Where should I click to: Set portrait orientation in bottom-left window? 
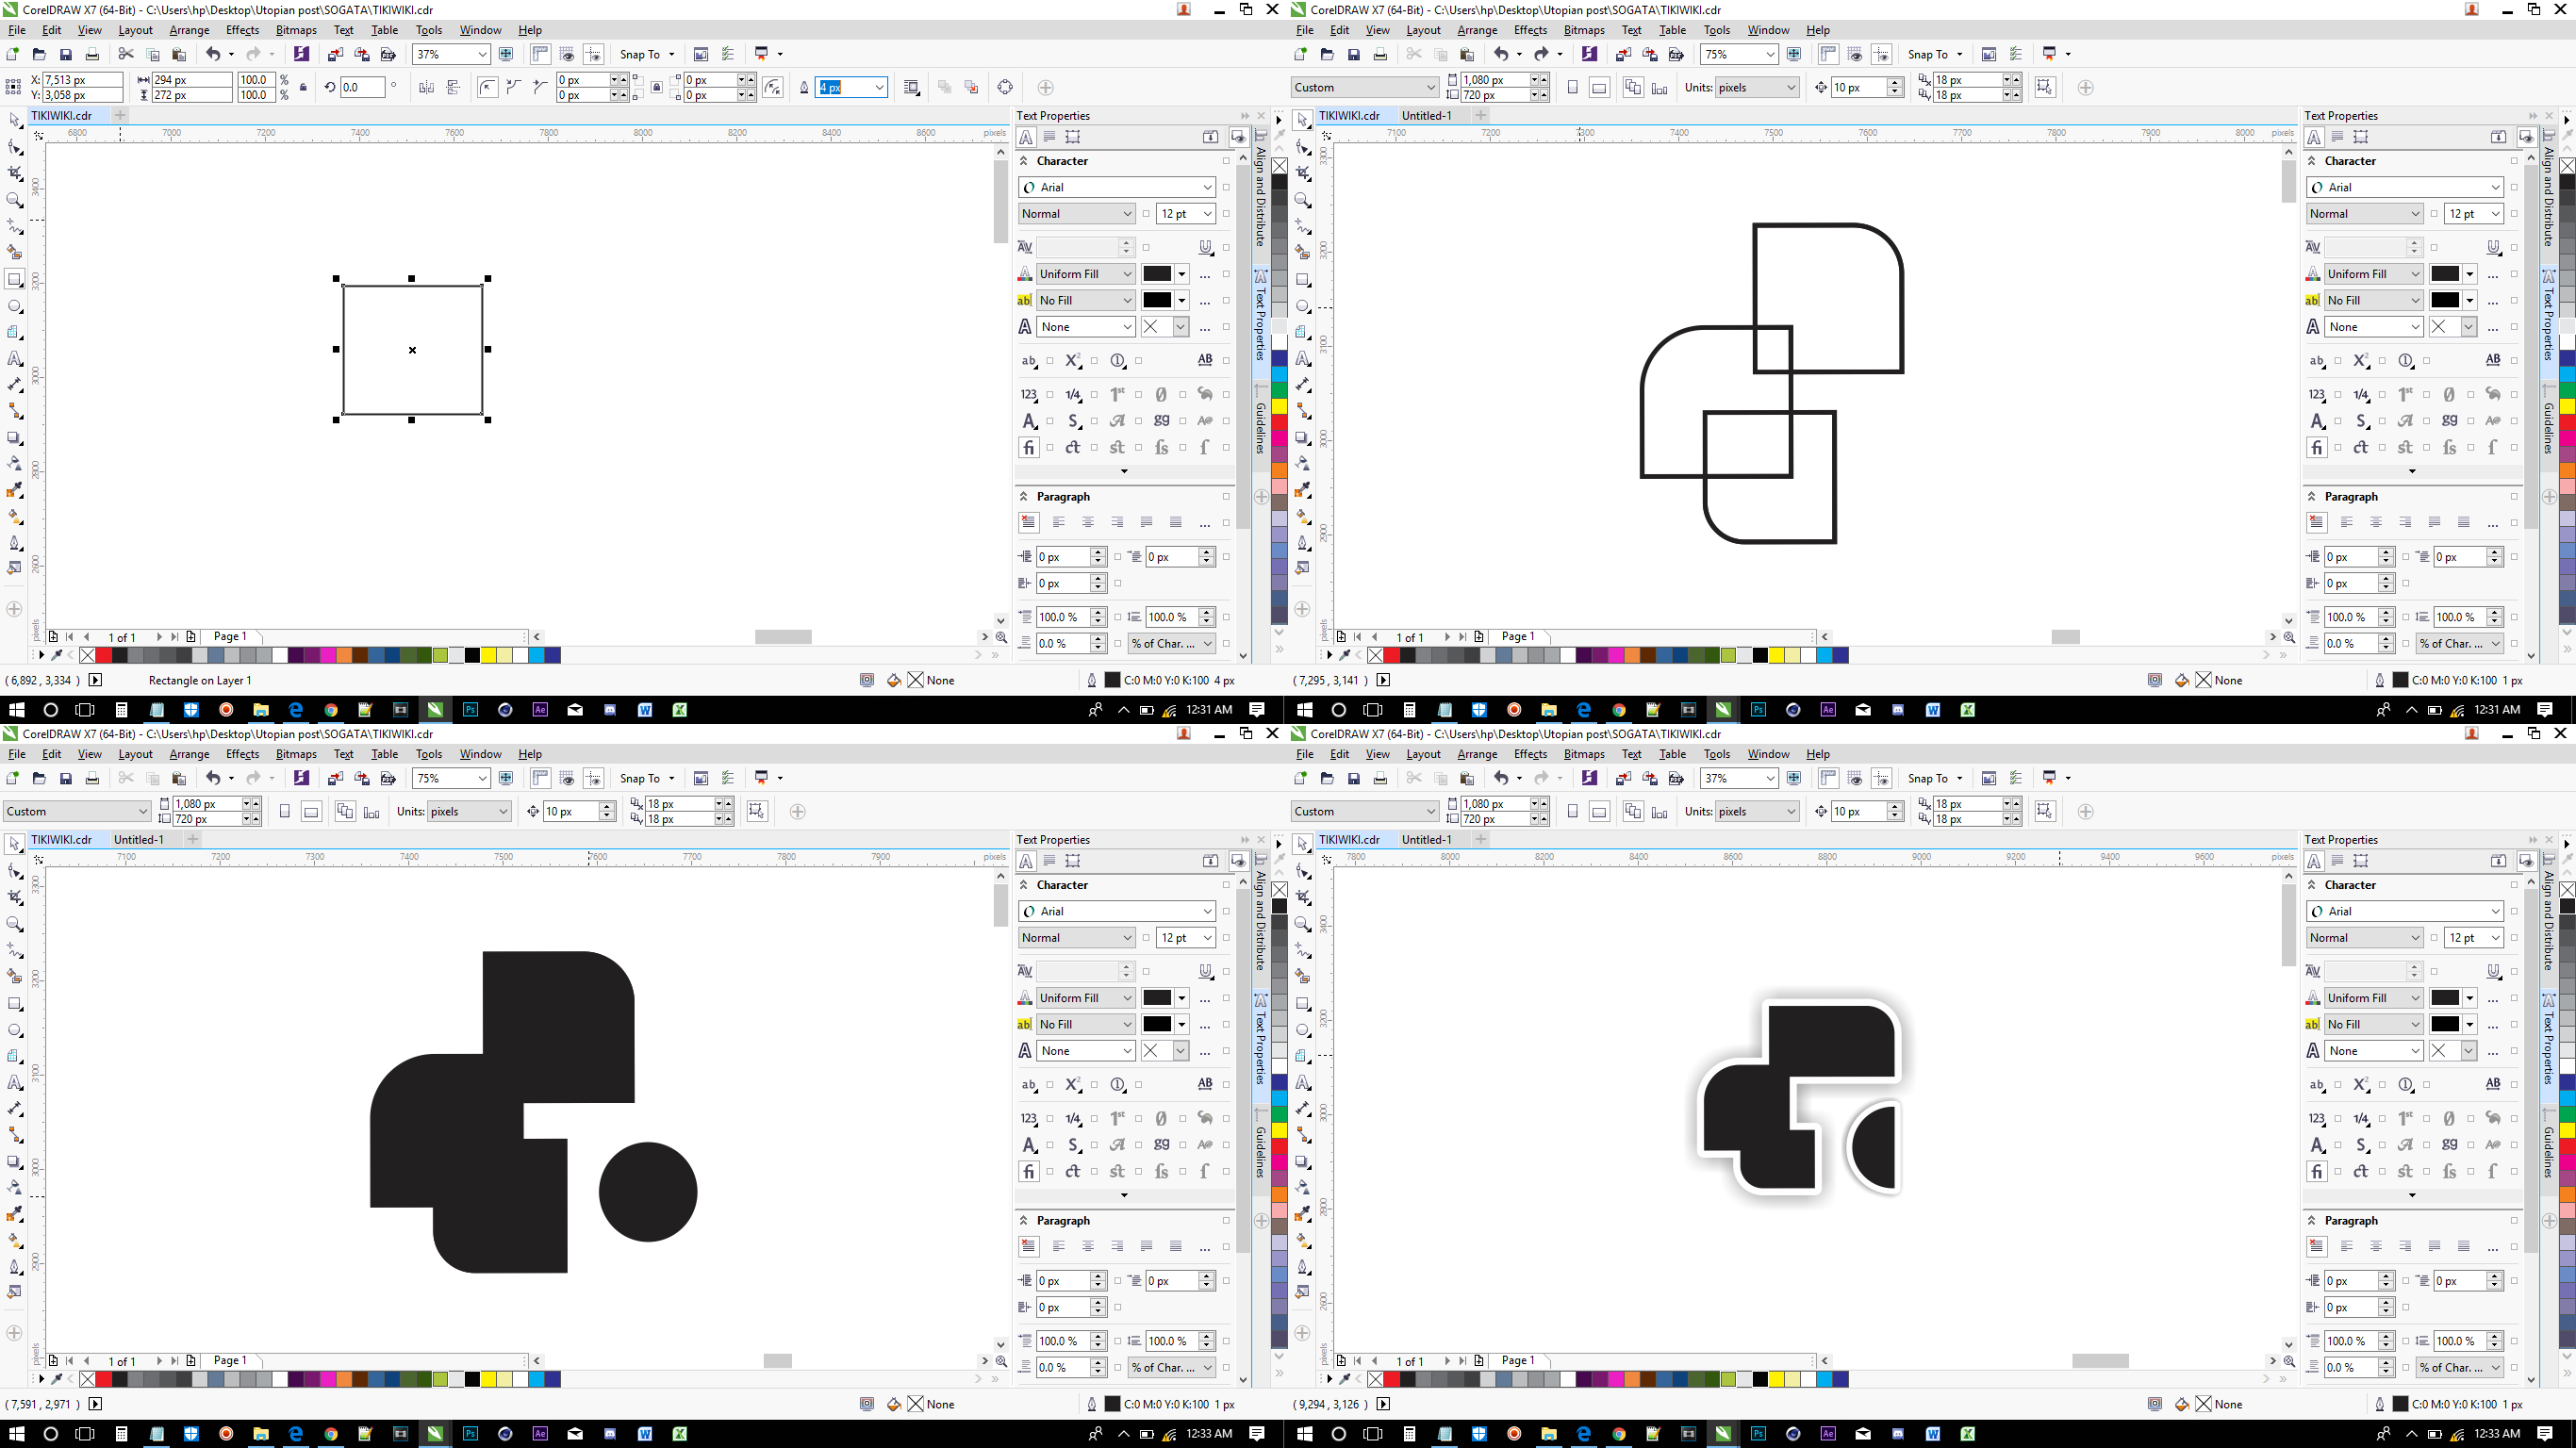[285, 812]
